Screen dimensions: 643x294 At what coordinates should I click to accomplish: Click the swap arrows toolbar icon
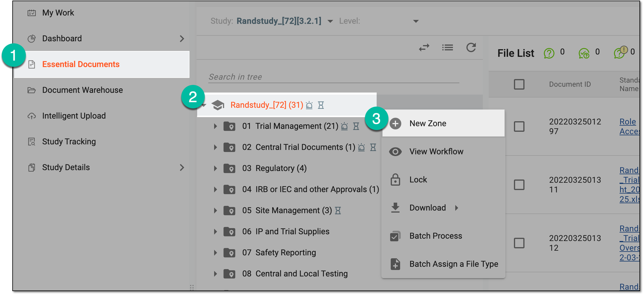424,47
